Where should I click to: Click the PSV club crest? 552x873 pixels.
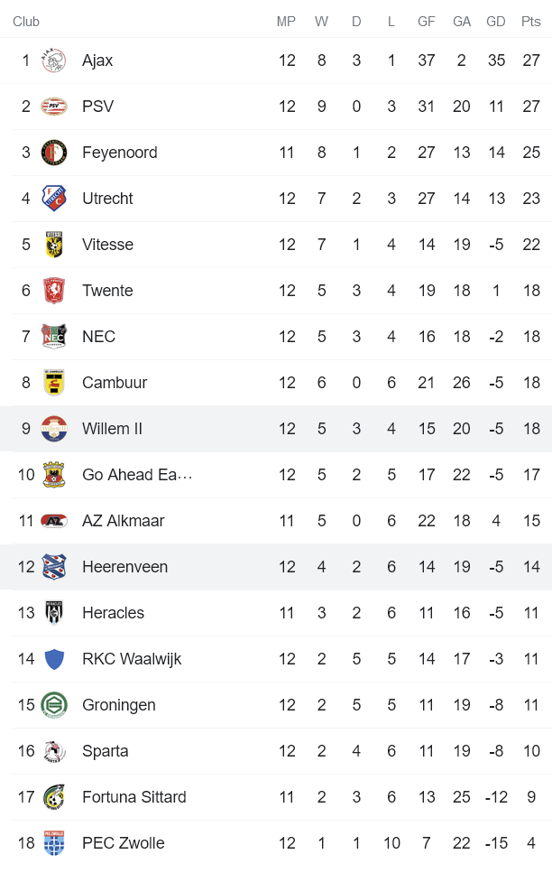point(53,107)
